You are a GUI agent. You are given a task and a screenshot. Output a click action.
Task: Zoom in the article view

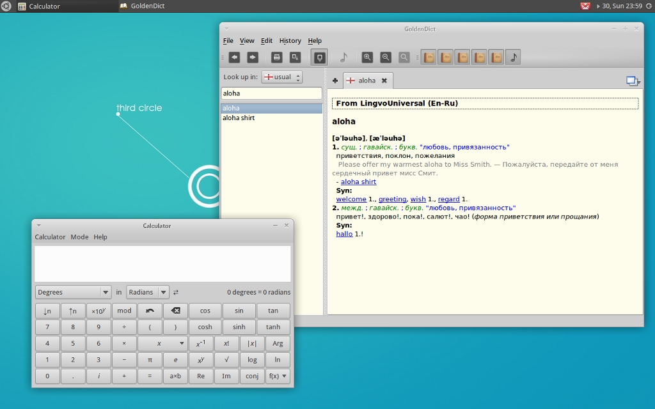367,57
